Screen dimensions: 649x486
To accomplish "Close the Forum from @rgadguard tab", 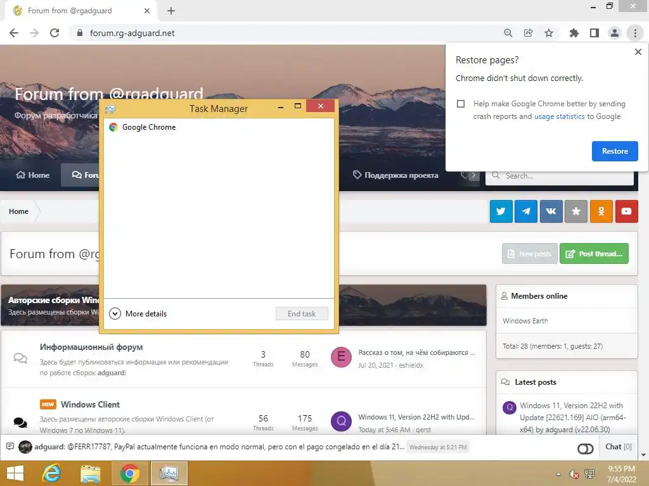I will [x=147, y=11].
